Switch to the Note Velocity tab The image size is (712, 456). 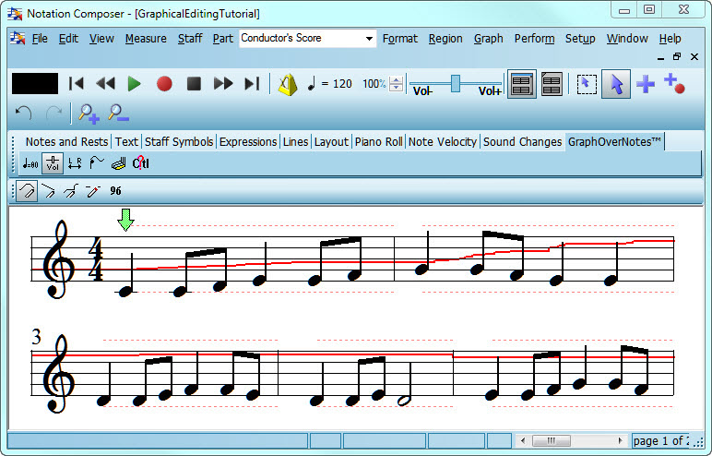click(443, 141)
